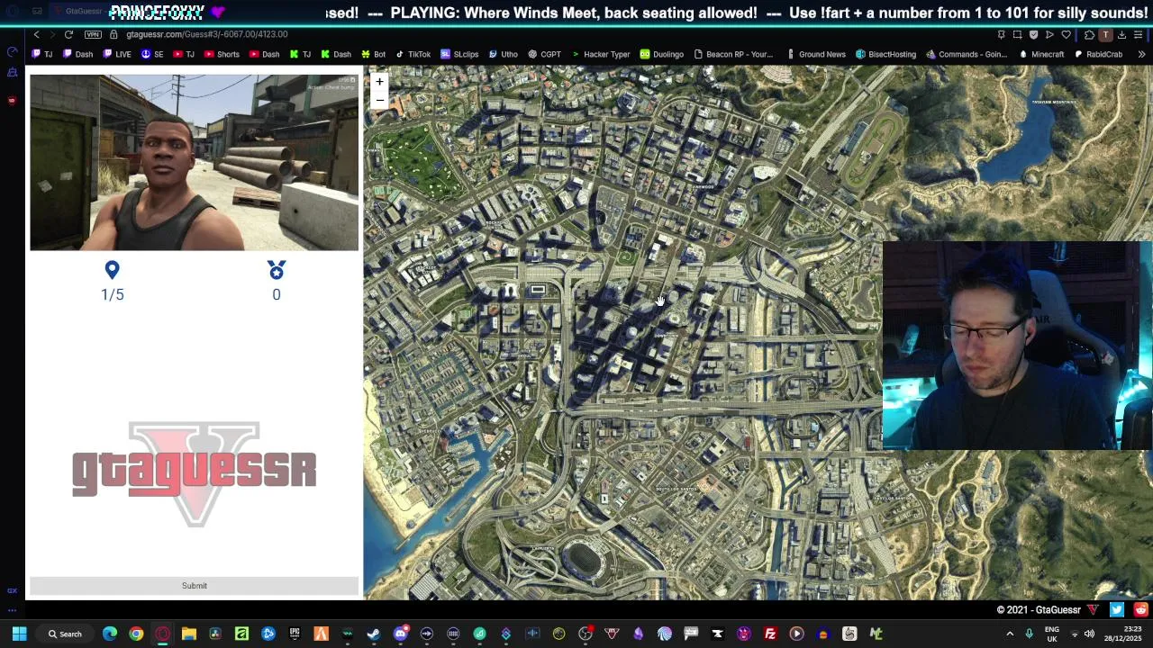Switch ENG UK keyboard language
This screenshot has width=1153, height=648.
[1052, 634]
